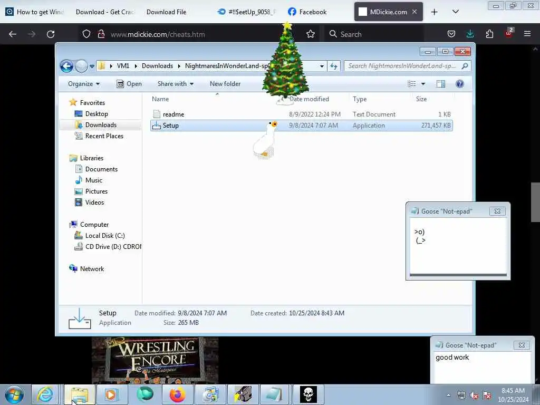540x405 pixels.
Task: Open the Organize menu
Action: tap(84, 84)
